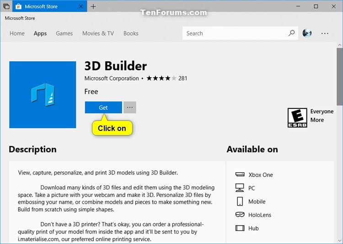Click the Mobile phone icon
Image resolution: width=343 pixels, height=244 pixels.
click(240, 201)
